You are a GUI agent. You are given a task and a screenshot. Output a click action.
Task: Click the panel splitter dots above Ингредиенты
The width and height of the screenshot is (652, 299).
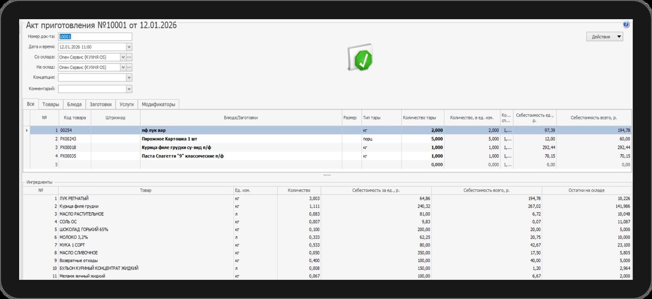click(x=327, y=175)
